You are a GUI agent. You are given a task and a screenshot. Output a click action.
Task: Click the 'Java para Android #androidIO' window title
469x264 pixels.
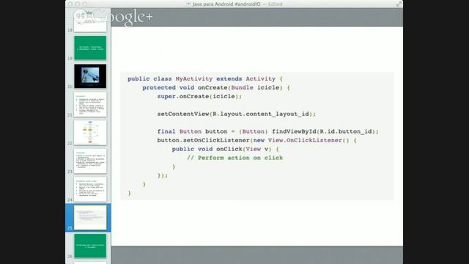click(x=226, y=4)
